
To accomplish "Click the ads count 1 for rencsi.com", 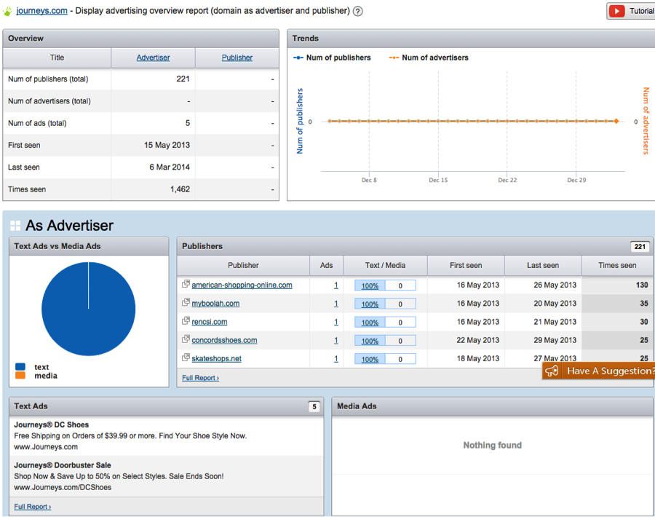I will click(x=336, y=323).
